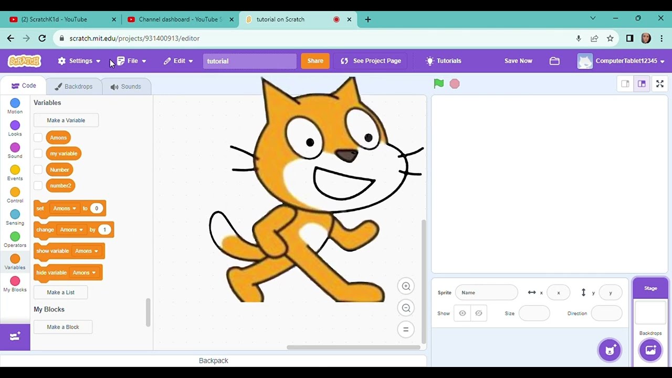Screen dimensions: 672x378
Task: Select the Sensing block category
Action: [15, 217]
